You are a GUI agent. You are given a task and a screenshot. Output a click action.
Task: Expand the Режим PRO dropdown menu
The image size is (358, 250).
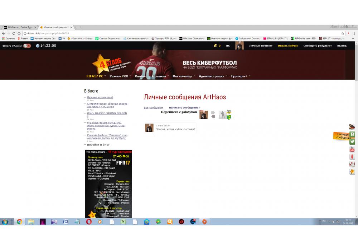point(120,76)
